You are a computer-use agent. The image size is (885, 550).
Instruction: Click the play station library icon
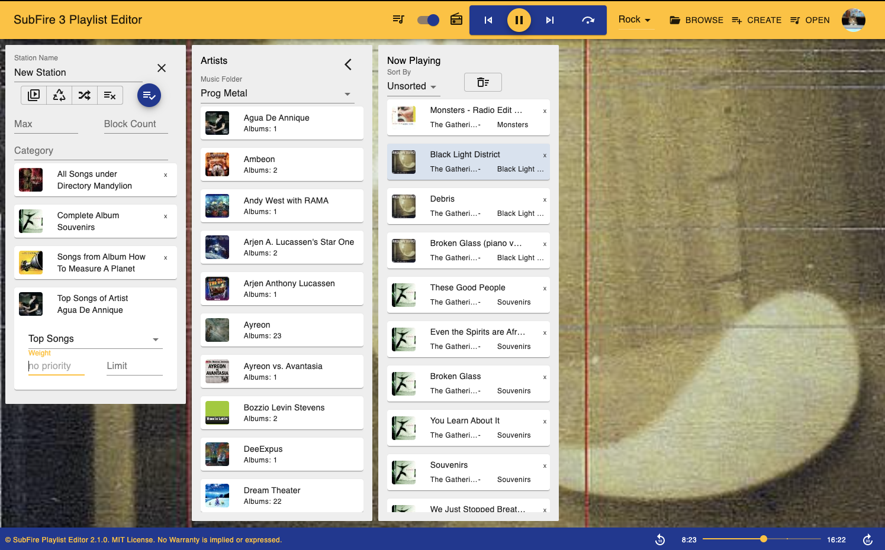[34, 95]
